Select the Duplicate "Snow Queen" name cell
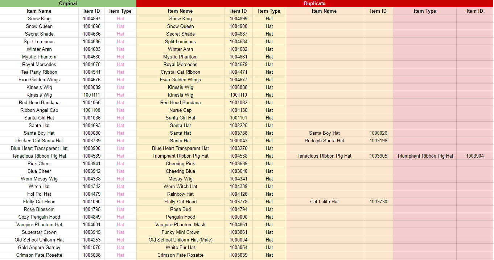This screenshot has height=260, width=494. (180, 26)
